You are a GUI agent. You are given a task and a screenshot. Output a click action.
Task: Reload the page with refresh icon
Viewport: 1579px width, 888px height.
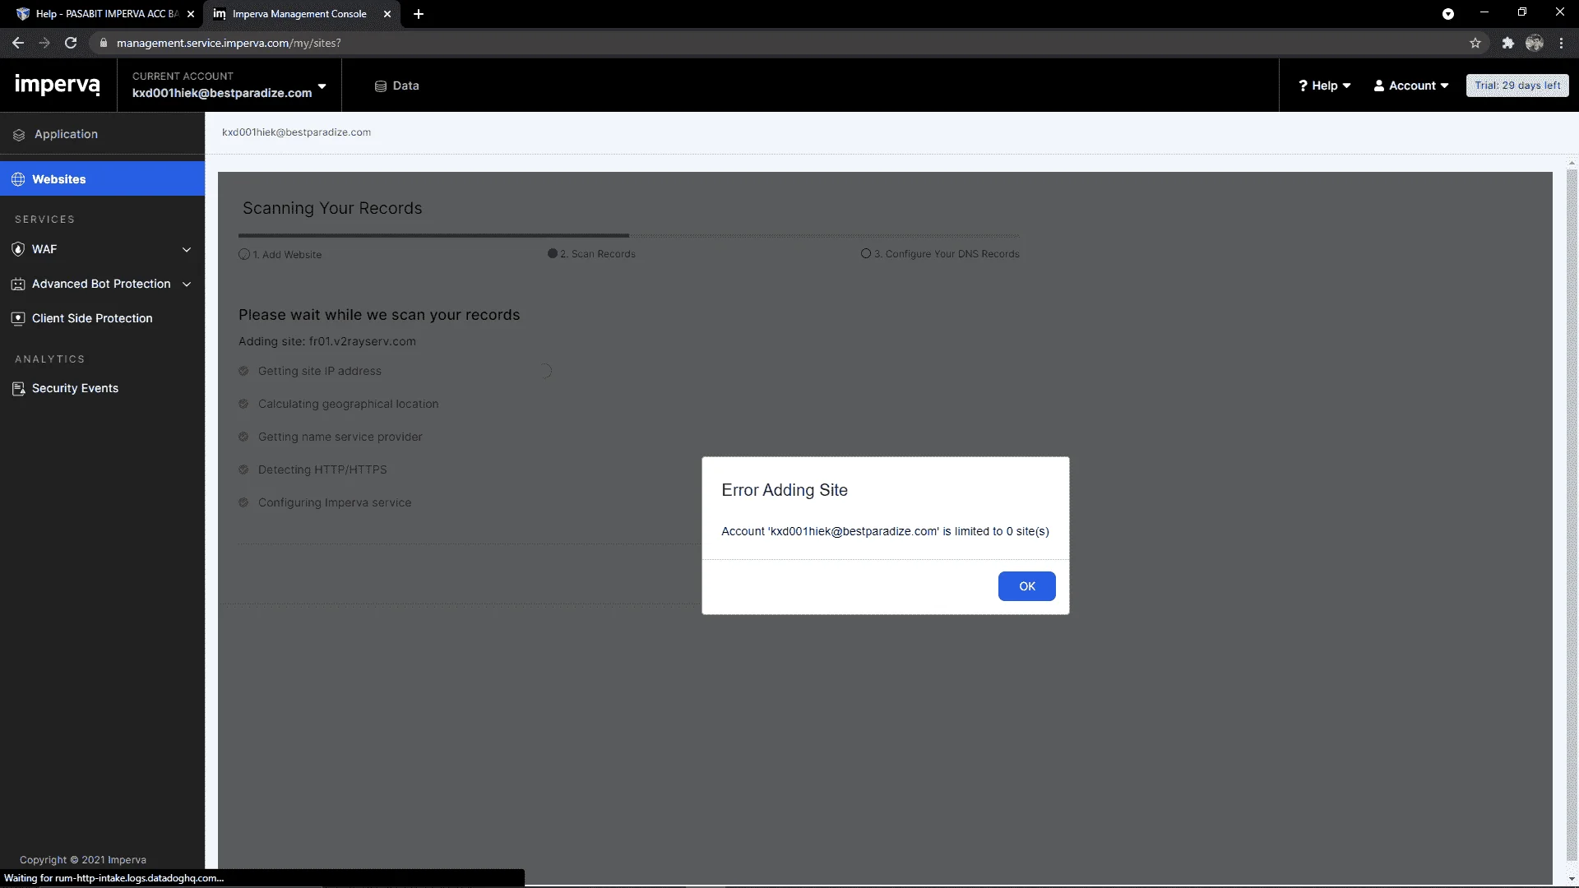tap(71, 43)
